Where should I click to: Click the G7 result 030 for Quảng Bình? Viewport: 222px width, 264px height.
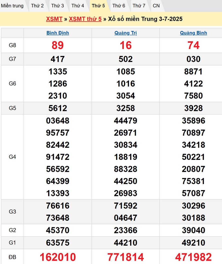pos(193,59)
